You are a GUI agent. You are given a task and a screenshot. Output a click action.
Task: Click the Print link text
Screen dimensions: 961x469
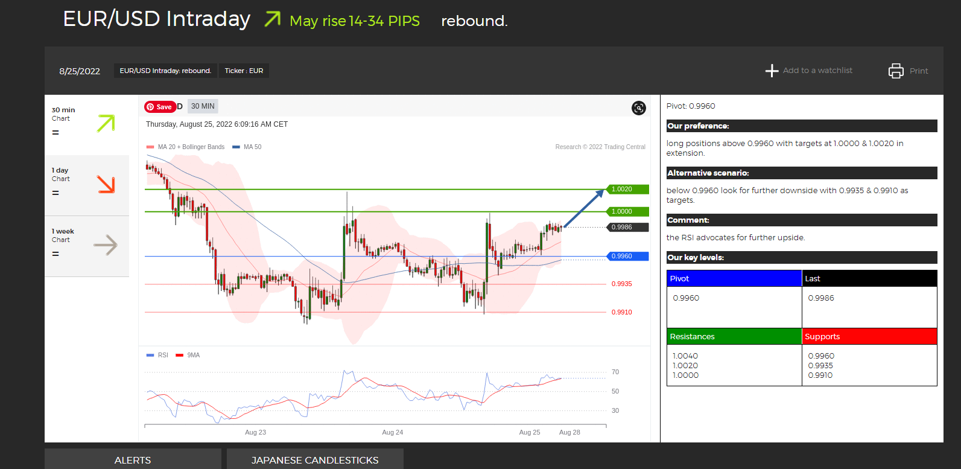tap(919, 71)
